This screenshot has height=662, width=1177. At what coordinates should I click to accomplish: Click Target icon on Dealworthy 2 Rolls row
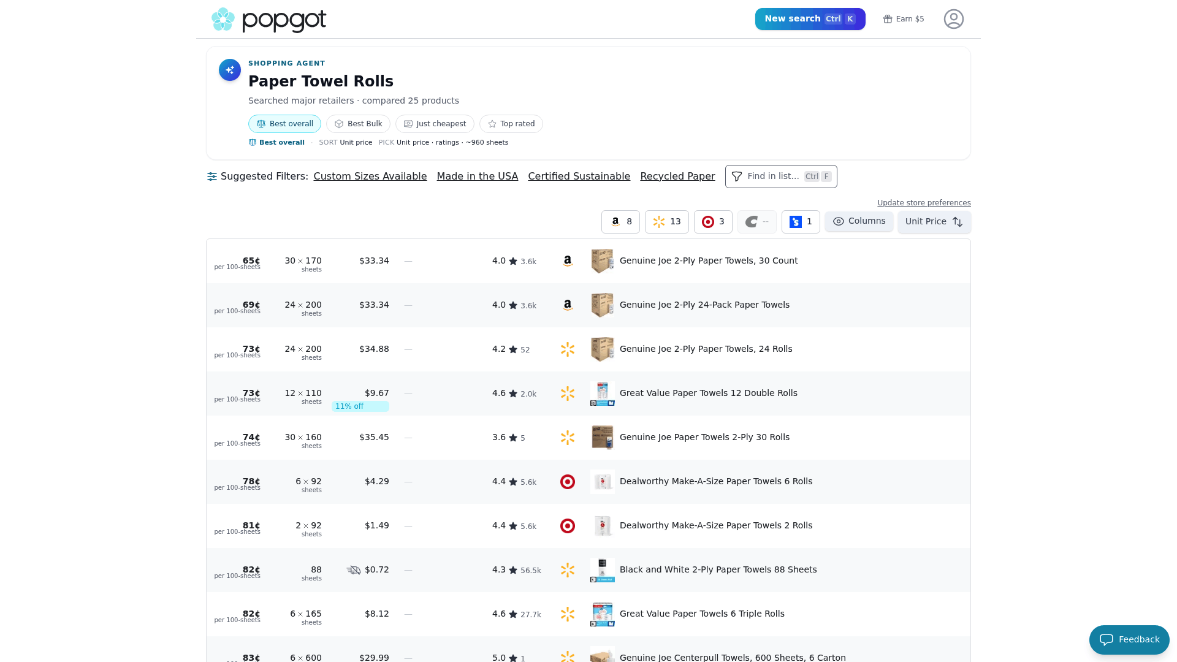pos(568,526)
